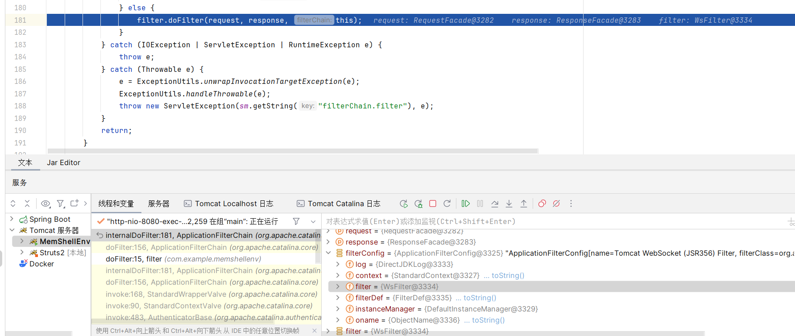Screen dimensions: 795x336
Task: Open debugger more actions menu
Action: (571, 203)
